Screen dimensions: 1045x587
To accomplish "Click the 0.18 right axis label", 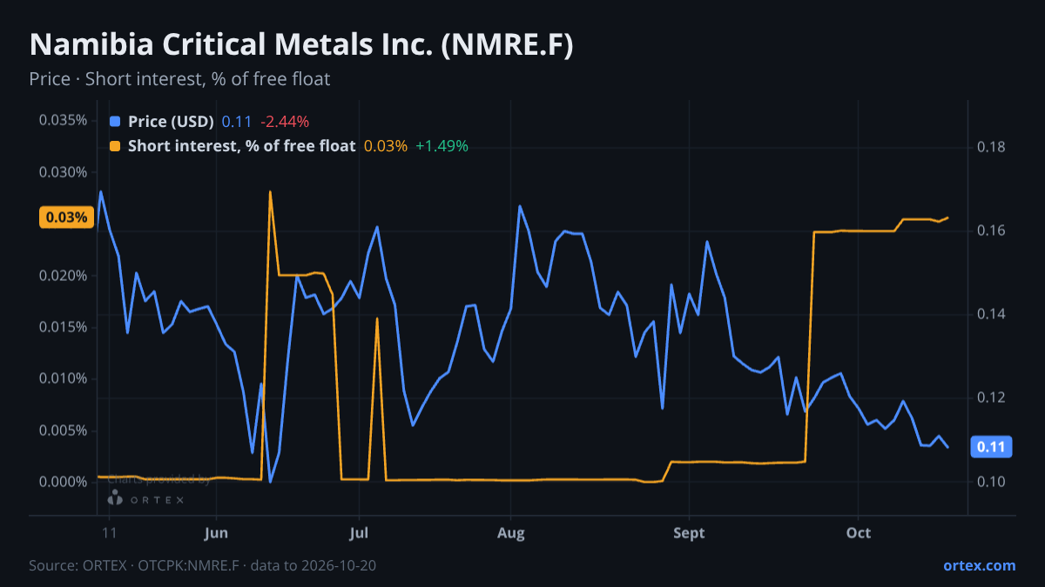I will 991,147.
